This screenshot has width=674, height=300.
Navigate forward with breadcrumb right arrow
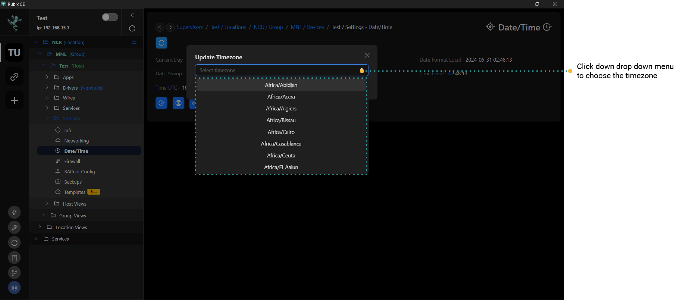170,27
